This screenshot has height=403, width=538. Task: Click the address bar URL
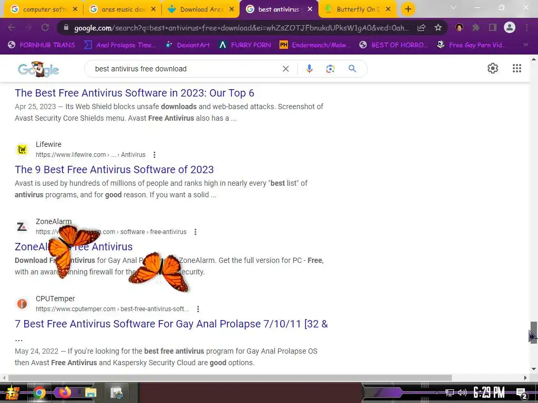(242, 28)
